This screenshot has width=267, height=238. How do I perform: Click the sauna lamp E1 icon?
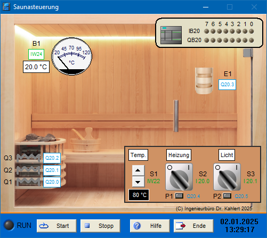tap(204, 81)
